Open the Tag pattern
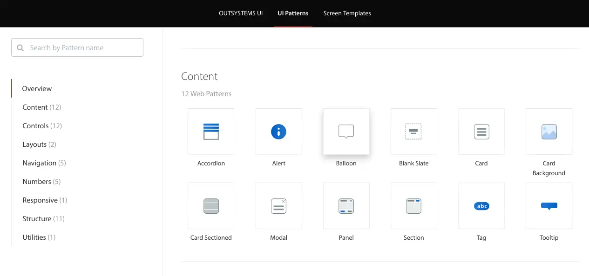This screenshot has width=589, height=276. [x=481, y=206]
